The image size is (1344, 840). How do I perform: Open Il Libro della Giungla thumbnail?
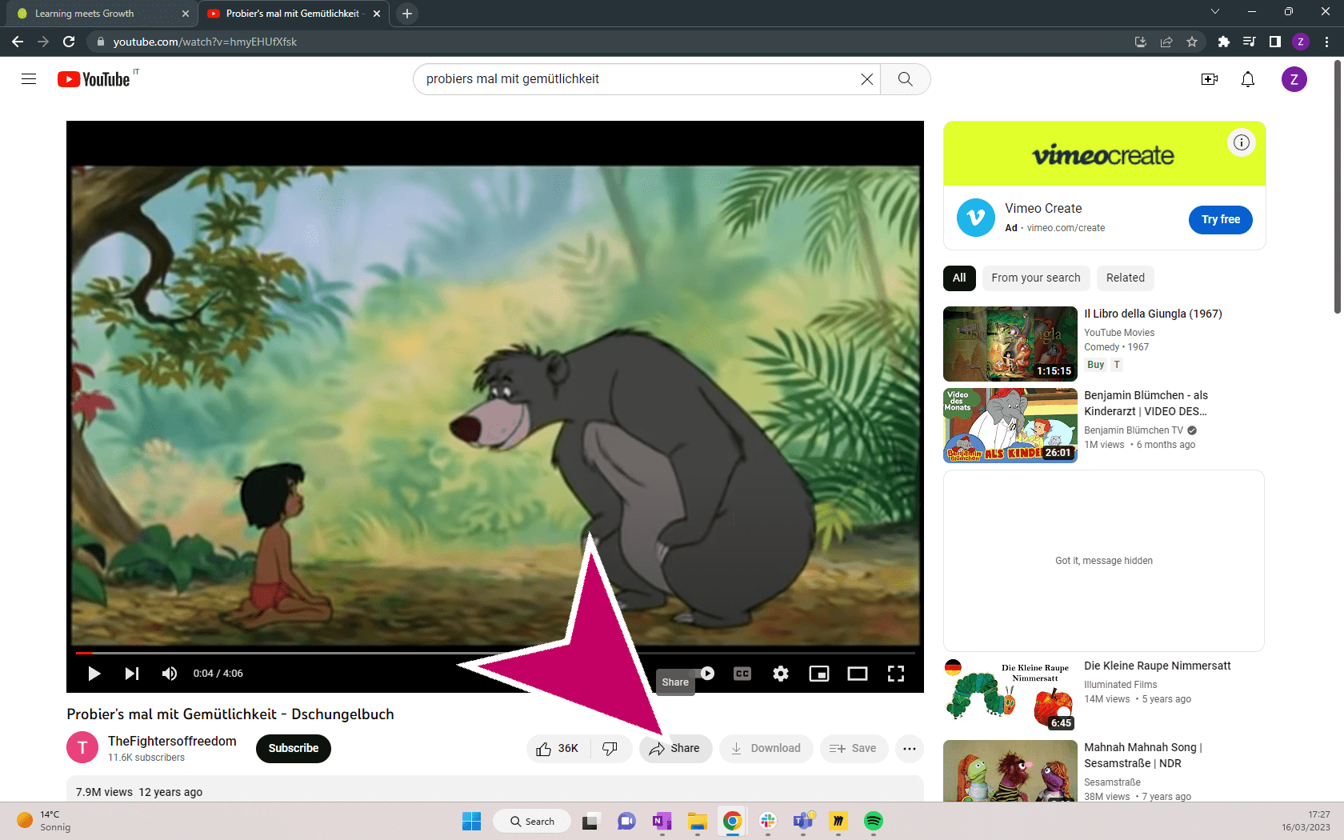(1010, 344)
